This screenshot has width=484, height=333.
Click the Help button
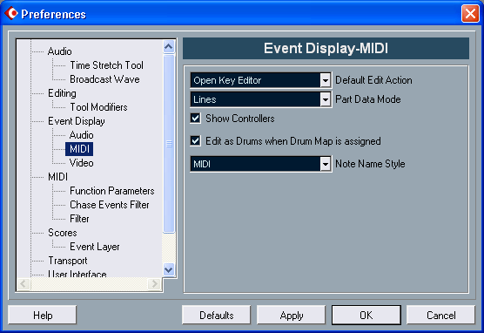point(43,315)
